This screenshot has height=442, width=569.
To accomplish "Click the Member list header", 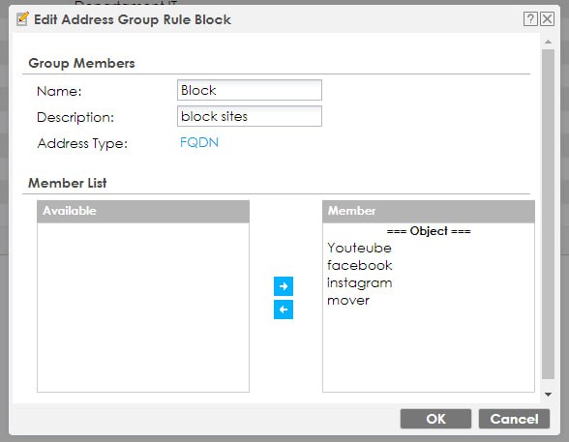I will (x=428, y=211).
